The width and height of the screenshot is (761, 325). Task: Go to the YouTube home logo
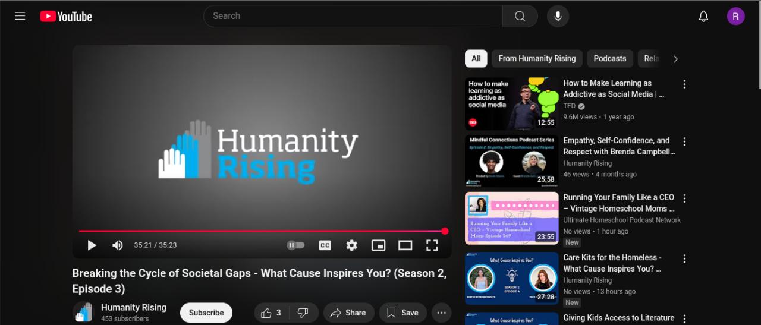point(66,17)
